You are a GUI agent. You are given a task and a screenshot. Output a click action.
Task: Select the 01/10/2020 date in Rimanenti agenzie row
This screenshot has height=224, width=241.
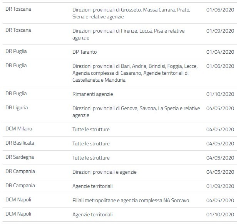pyautogui.click(x=220, y=94)
